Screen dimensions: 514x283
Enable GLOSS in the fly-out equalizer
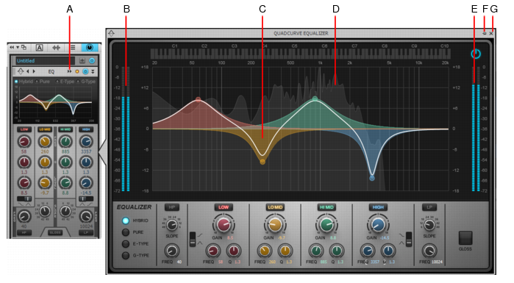click(465, 238)
